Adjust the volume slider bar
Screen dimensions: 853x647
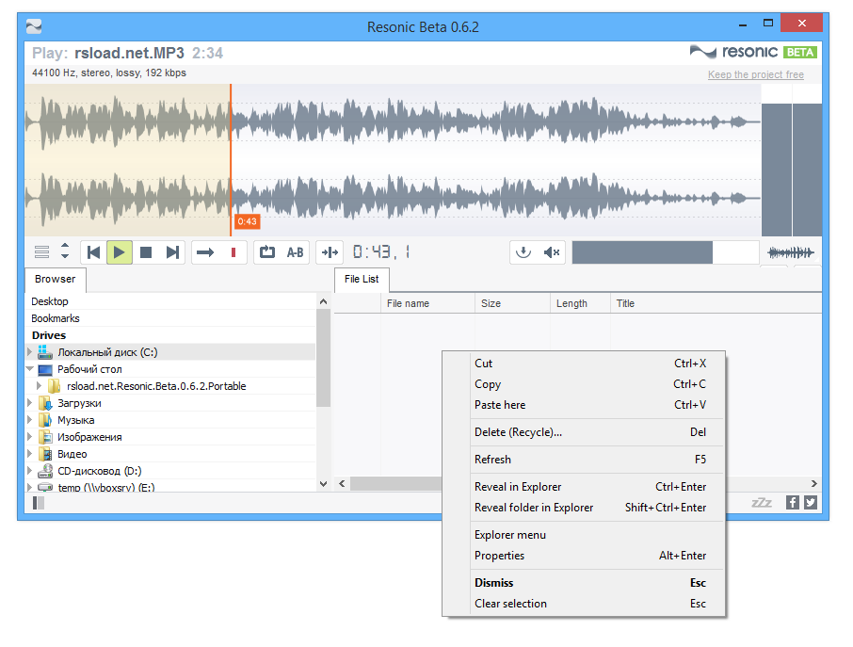click(666, 252)
